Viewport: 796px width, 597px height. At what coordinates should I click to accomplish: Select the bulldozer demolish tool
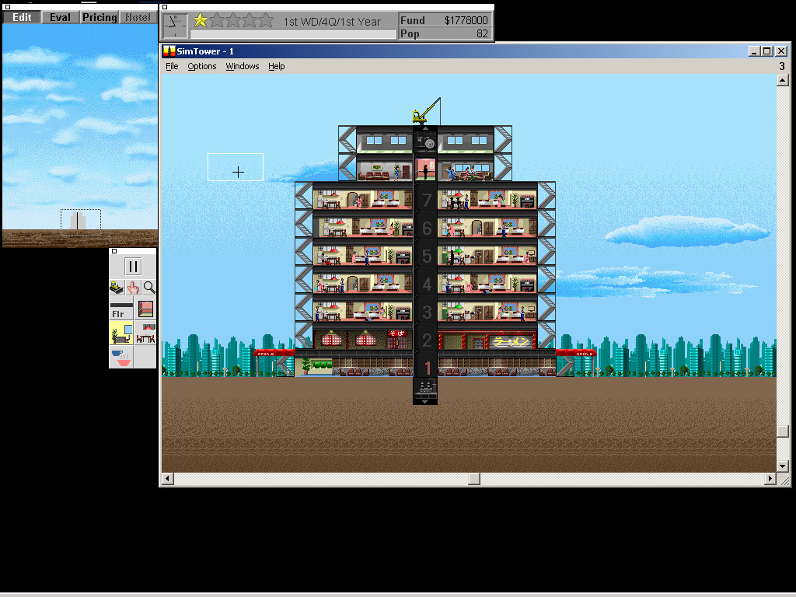click(x=117, y=288)
